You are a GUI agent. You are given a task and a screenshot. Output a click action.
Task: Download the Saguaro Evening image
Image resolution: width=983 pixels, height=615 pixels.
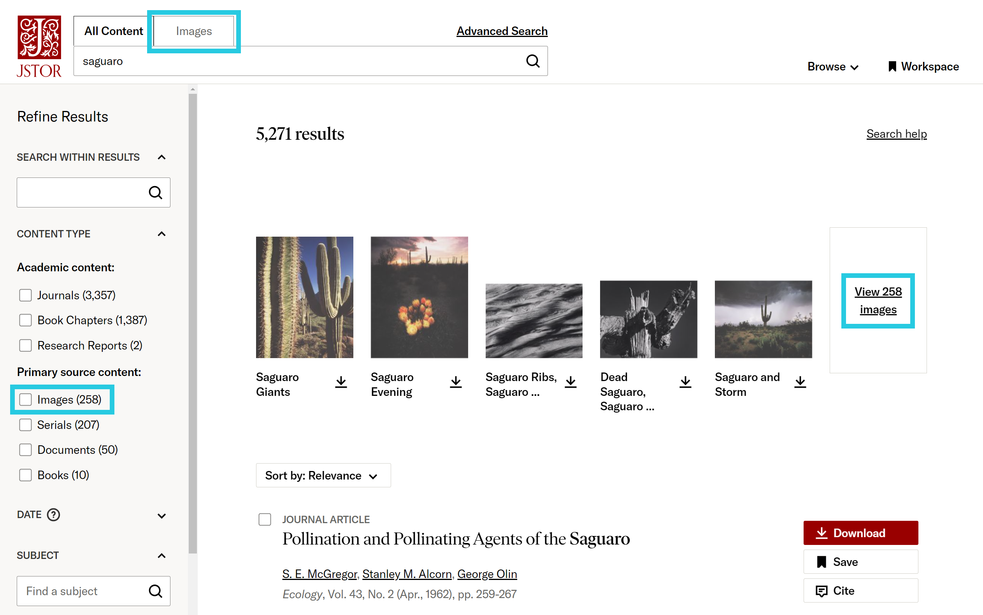(x=456, y=382)
